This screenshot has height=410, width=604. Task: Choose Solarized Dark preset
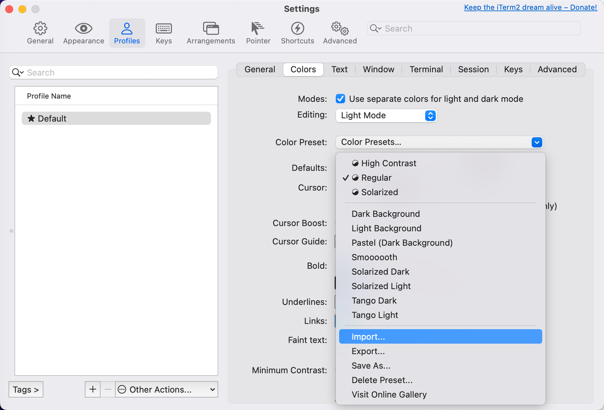380,272
